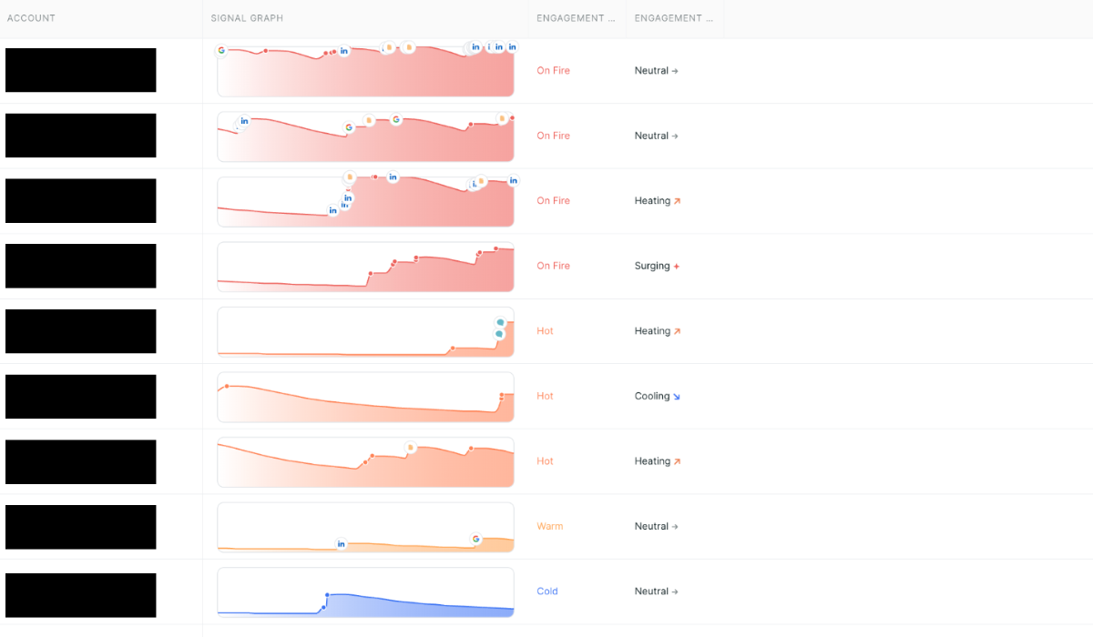Image resolution: width=1093 pixels, height=637 pixels.
Task: Click the dot before the chat bubbles in the Hot graph
Action: [x=453, y=348]
